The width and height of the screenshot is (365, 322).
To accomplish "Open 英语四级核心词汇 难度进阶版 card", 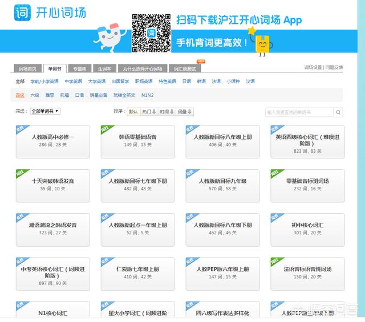I will click(x=307, y=142).
